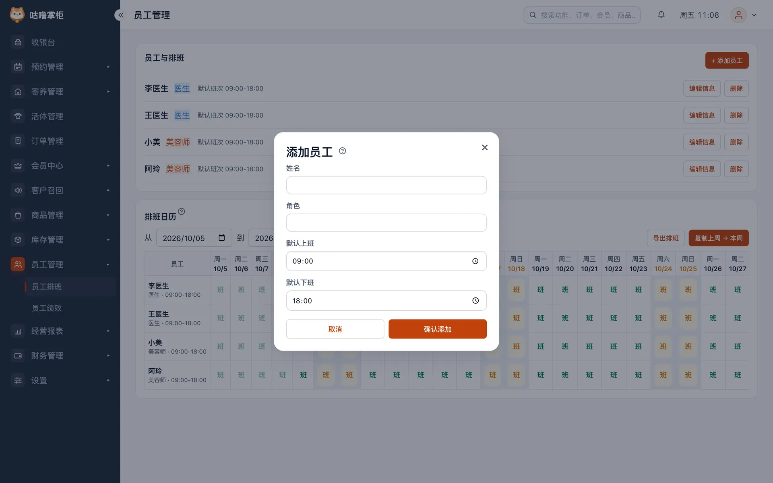Click the +添加员工 button
773x483 pixels.
click(x=727, y=60)
